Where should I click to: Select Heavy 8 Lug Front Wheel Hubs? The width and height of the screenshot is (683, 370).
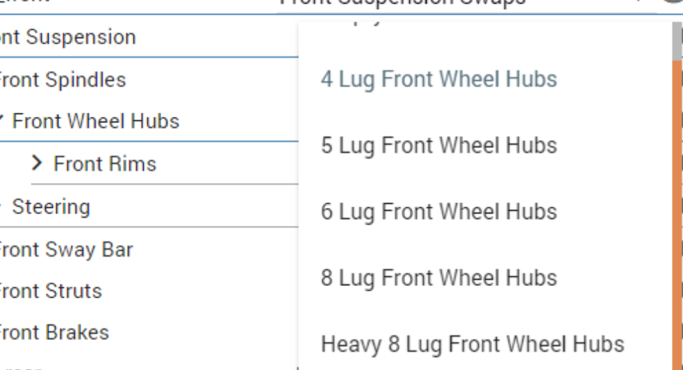[x=472, y=344]
